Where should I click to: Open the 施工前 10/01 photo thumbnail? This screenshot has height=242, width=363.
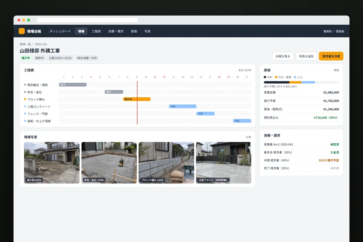click(52, 163)
